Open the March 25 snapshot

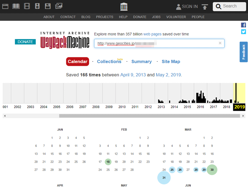(172, 170)
